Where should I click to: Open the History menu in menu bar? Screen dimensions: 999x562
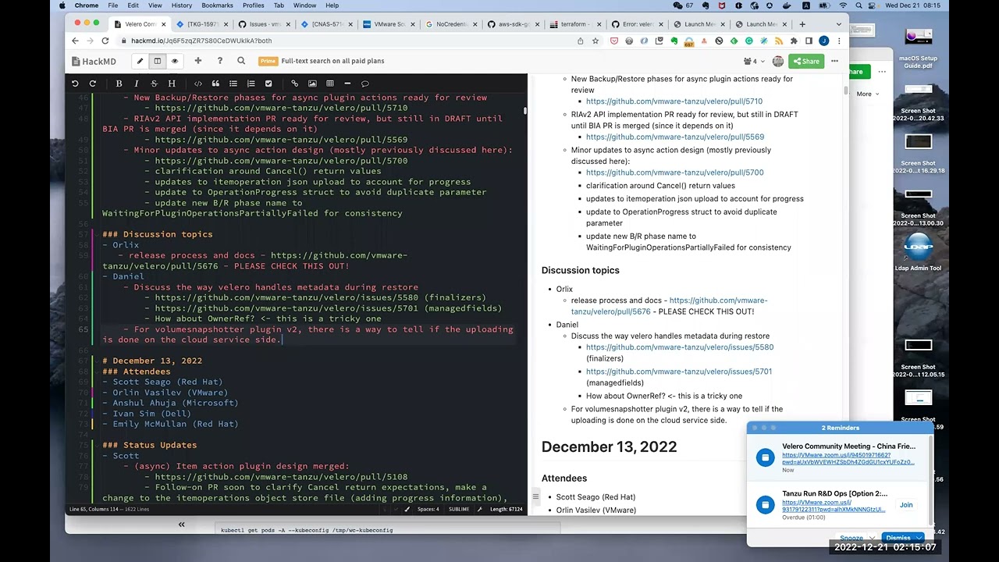[182, 5]
